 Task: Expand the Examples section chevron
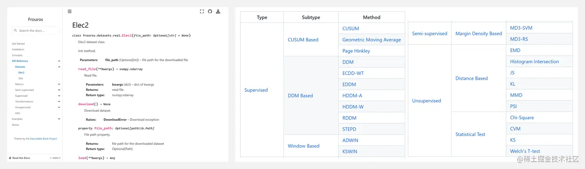(x=59, y=119)
